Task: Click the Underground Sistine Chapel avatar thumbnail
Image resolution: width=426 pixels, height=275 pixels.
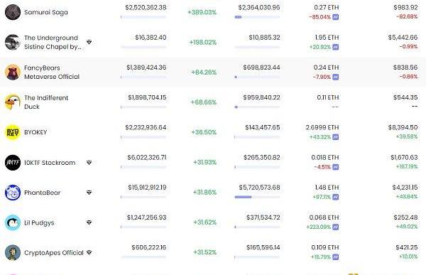Action: coord(13,42)
